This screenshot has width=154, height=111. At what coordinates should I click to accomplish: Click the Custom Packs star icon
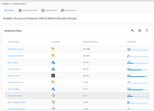click(x=43, y=10)
